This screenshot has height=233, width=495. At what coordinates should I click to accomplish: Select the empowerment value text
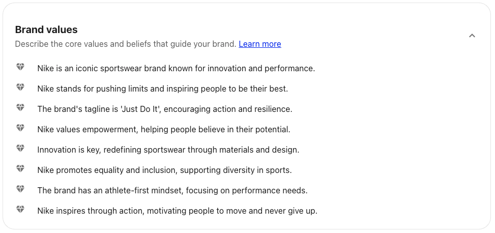[x=164, y=129]
